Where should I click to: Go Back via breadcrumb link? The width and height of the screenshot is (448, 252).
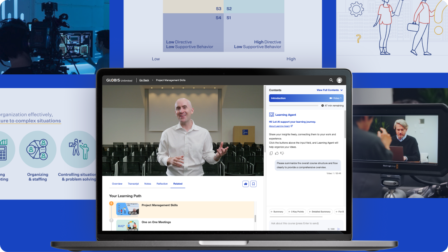coord(144,80)
